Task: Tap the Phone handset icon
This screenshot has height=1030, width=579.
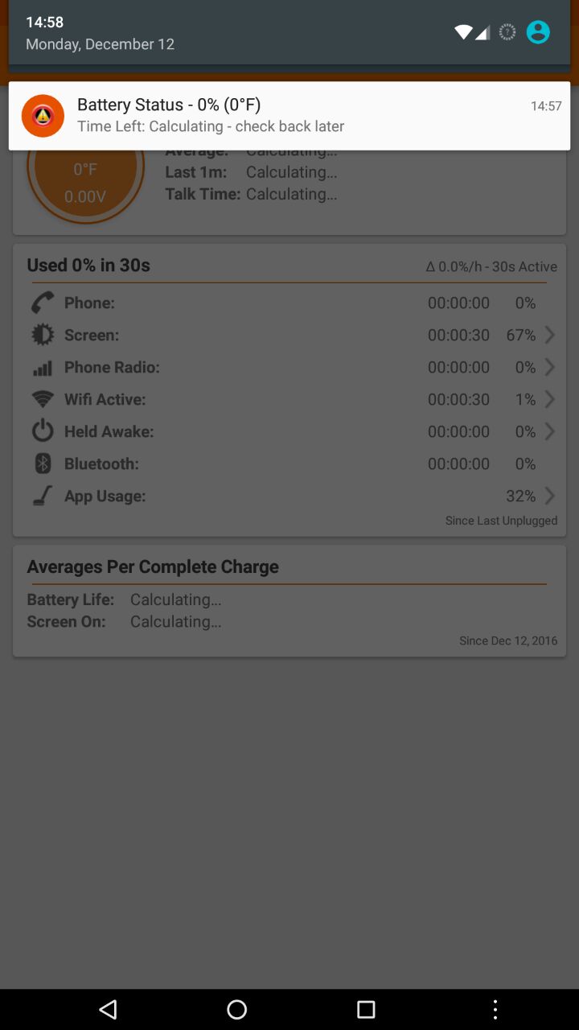Action: (43, 303)
